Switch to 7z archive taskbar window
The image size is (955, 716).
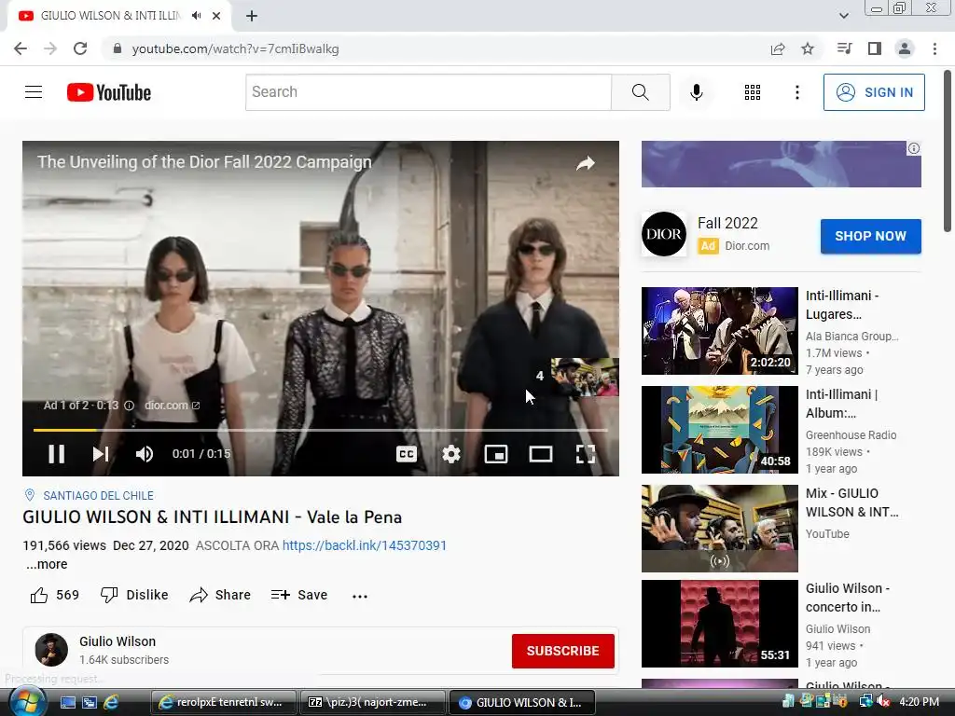click(372, 702)
